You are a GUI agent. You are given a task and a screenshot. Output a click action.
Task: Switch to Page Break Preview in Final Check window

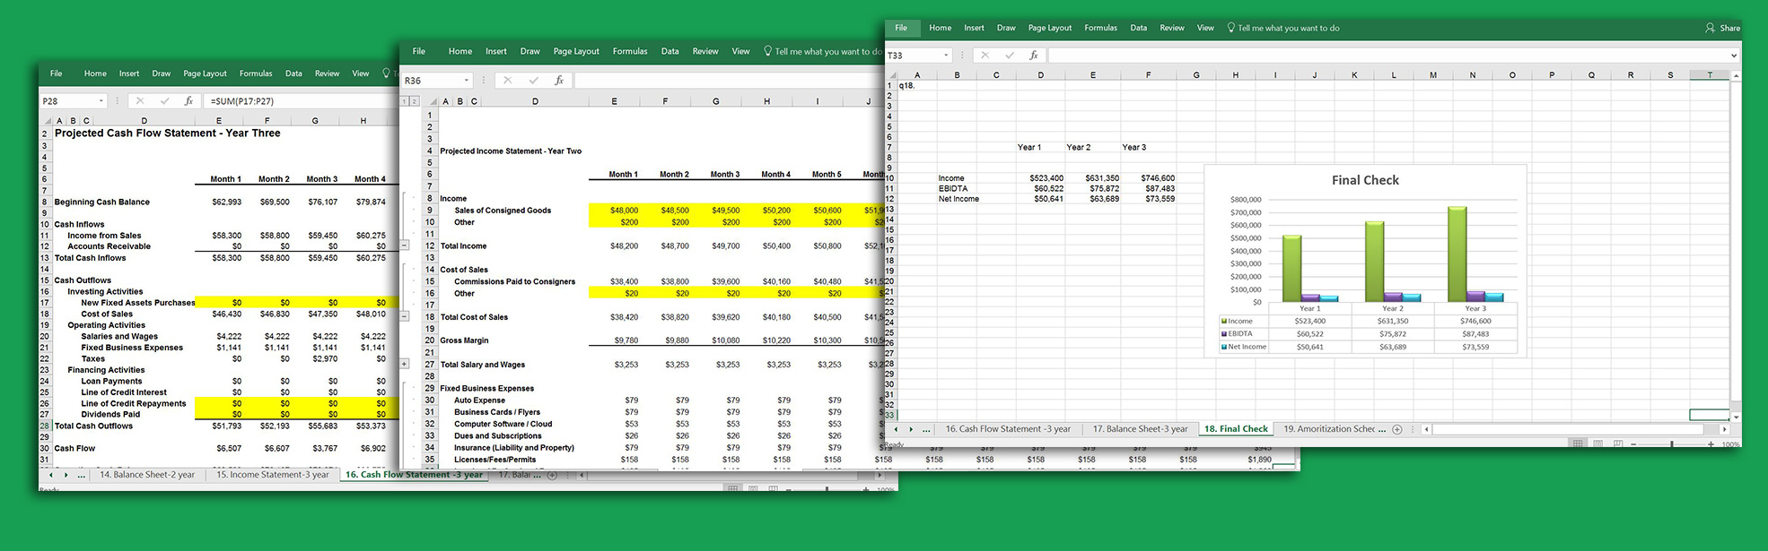tap(1618, 443)
